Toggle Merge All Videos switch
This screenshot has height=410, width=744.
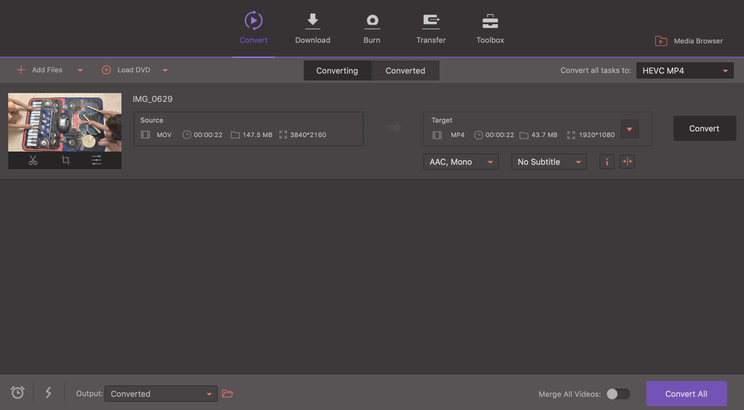click(618, 394)
